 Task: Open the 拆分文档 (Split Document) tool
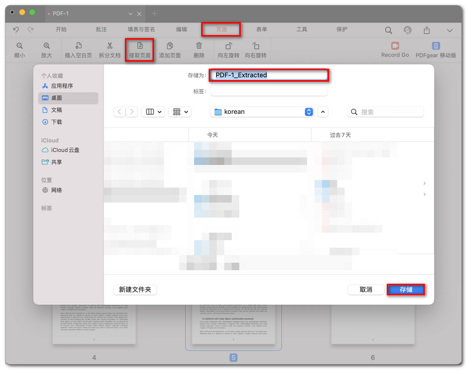[109, 49]
